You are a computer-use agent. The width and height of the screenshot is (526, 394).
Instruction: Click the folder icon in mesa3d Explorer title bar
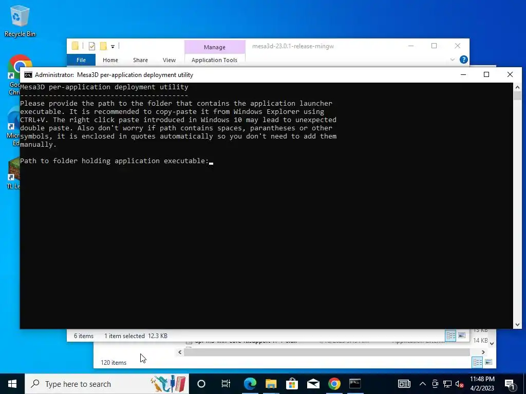tap(75, 46)
